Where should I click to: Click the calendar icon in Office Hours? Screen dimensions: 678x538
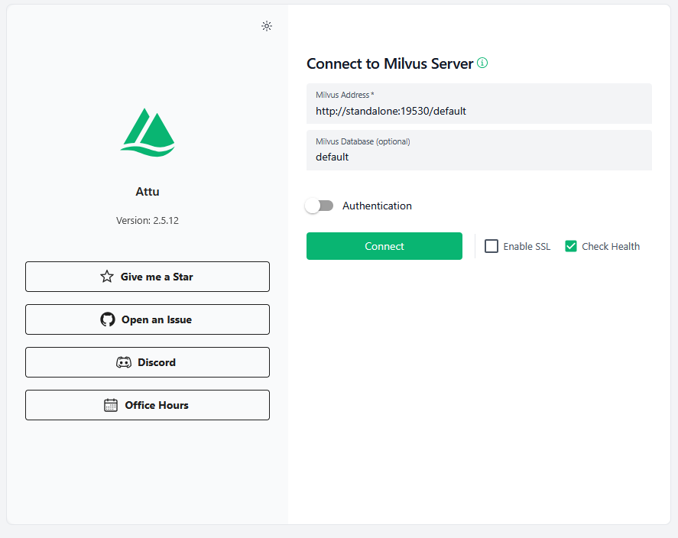(111, 405)
